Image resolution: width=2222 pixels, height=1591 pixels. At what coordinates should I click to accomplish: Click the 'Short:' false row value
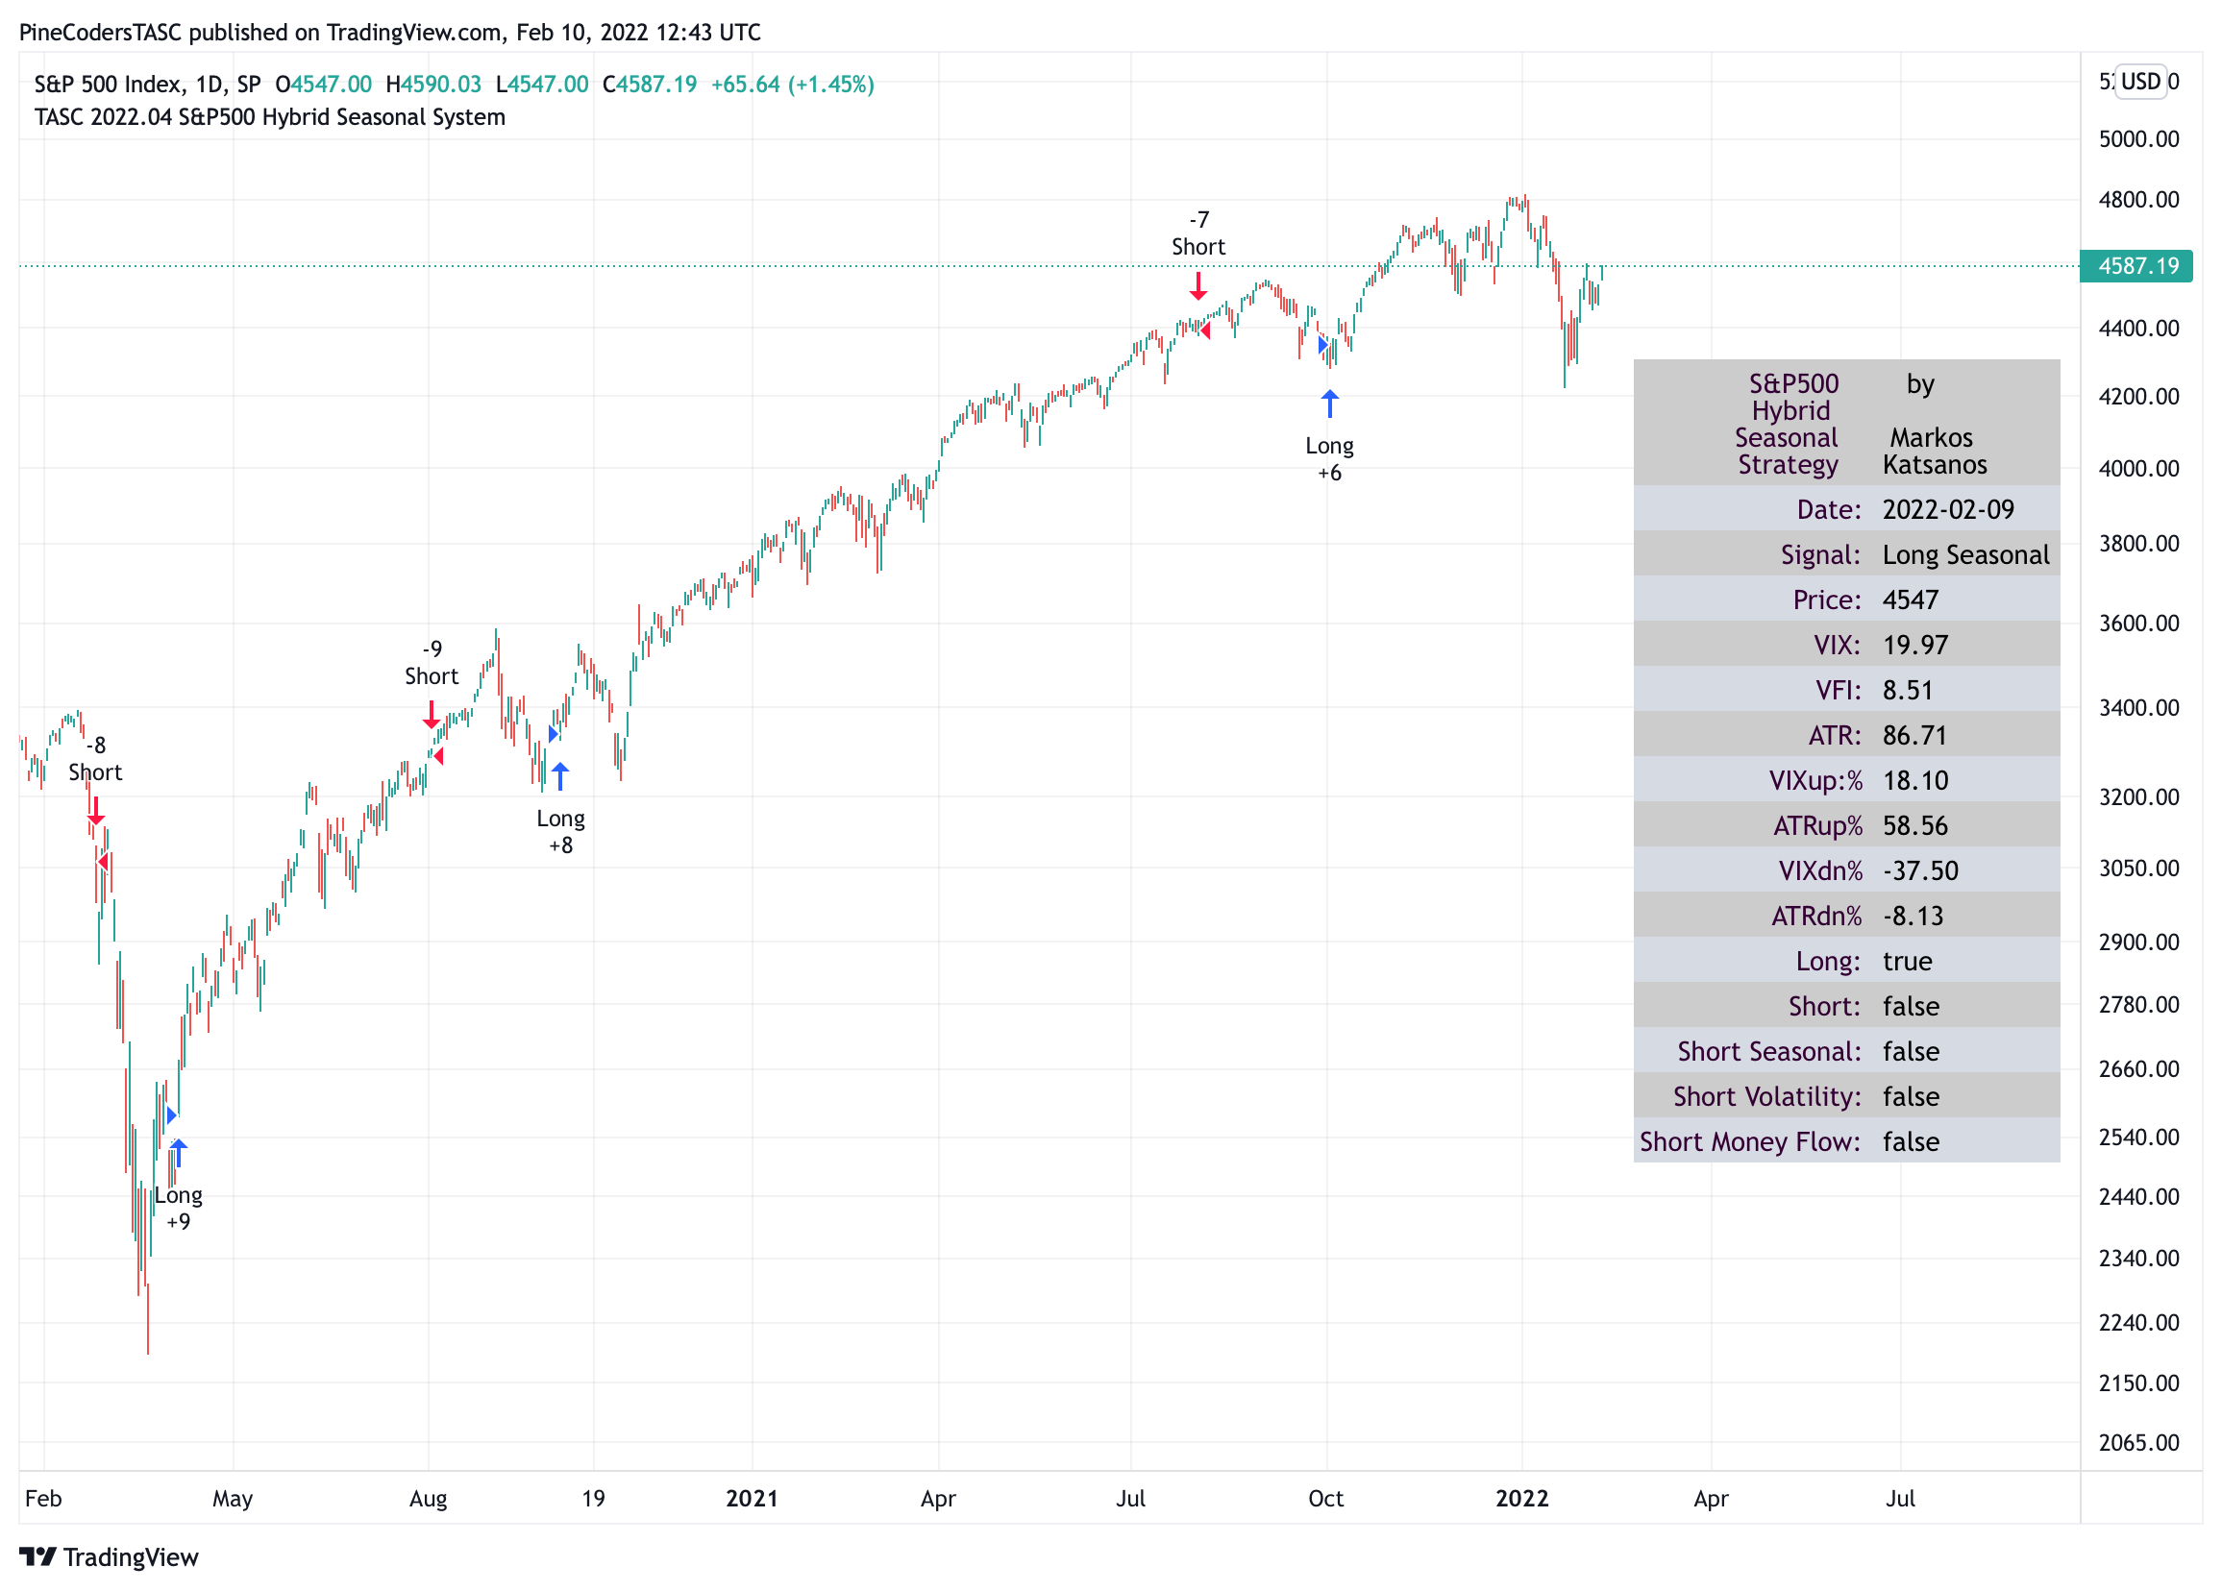[x=1911, y=1006]
